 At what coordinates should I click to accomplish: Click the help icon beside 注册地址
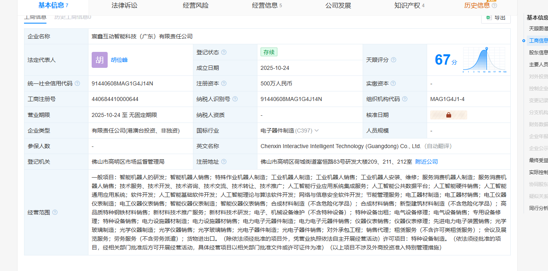point(224,162)
